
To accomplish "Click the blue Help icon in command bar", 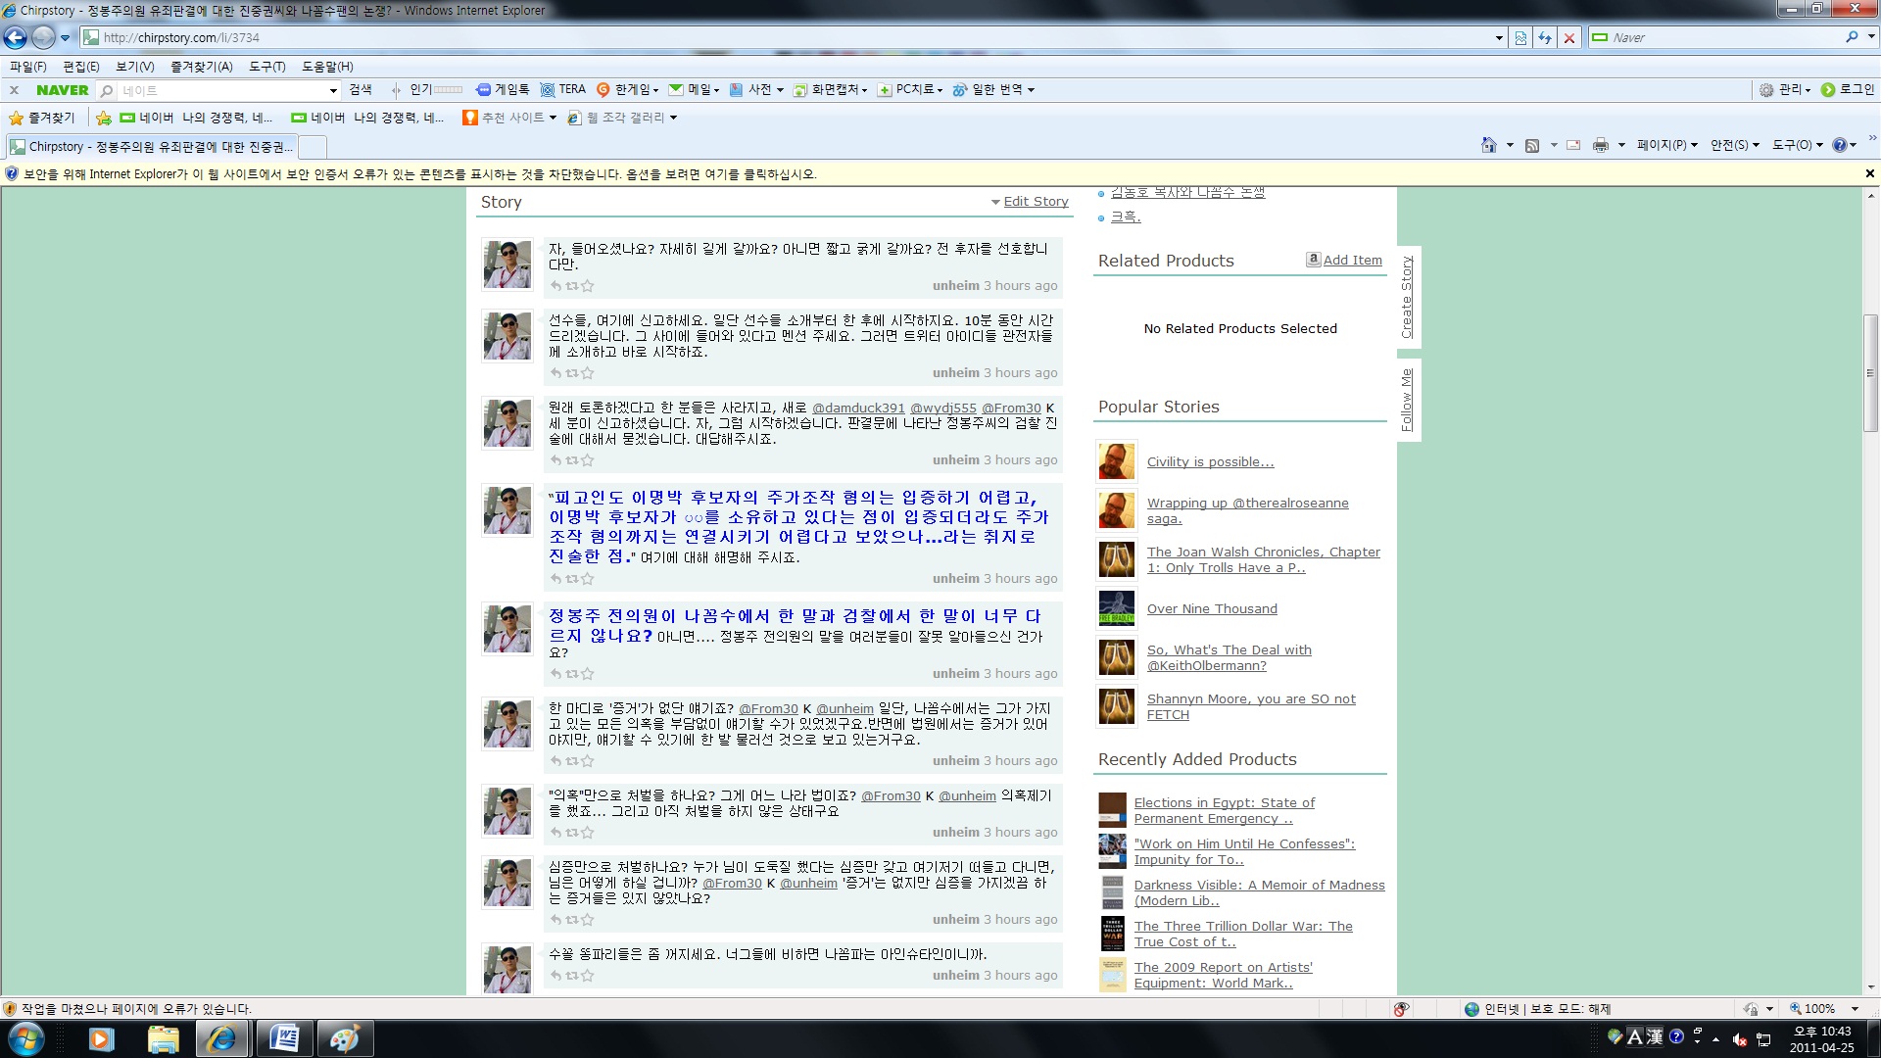I will 1840,145.
